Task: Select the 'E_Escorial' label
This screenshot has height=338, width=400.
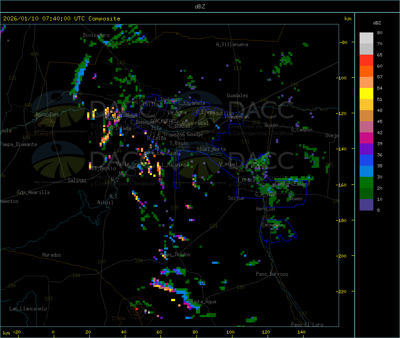Action: [165, 153]
